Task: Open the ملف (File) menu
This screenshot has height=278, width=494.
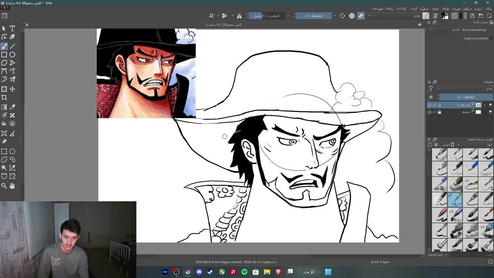Action: (488, 8)
